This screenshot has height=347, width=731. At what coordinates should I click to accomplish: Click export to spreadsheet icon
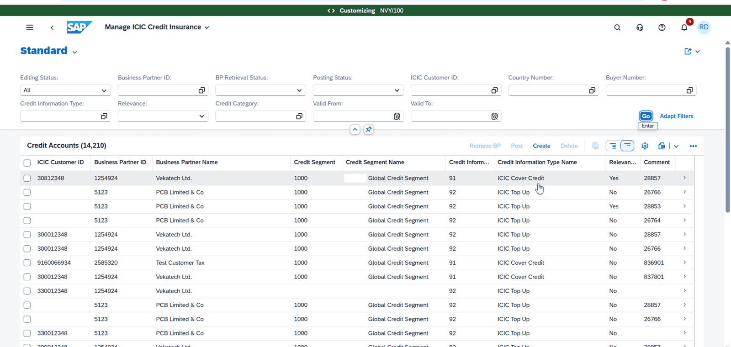tap(662, 146)
